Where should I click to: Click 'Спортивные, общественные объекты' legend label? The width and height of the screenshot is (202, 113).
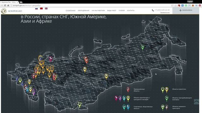(x=143, y=107)
